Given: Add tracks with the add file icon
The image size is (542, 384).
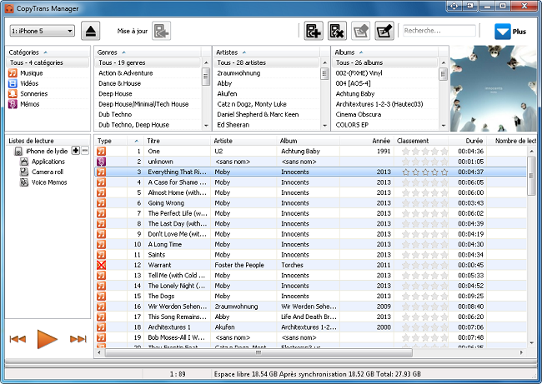Looking at the screenshot, I should tap(314, 31).
